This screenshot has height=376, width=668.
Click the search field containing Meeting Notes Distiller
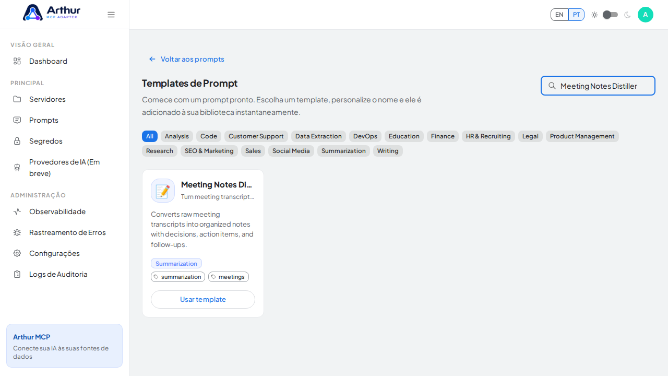click(x=598, y=86)
